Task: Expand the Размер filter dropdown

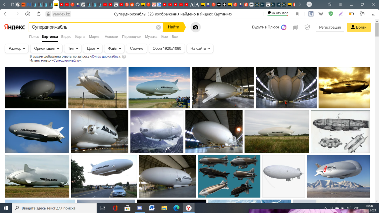Action: tap(17, 48)
